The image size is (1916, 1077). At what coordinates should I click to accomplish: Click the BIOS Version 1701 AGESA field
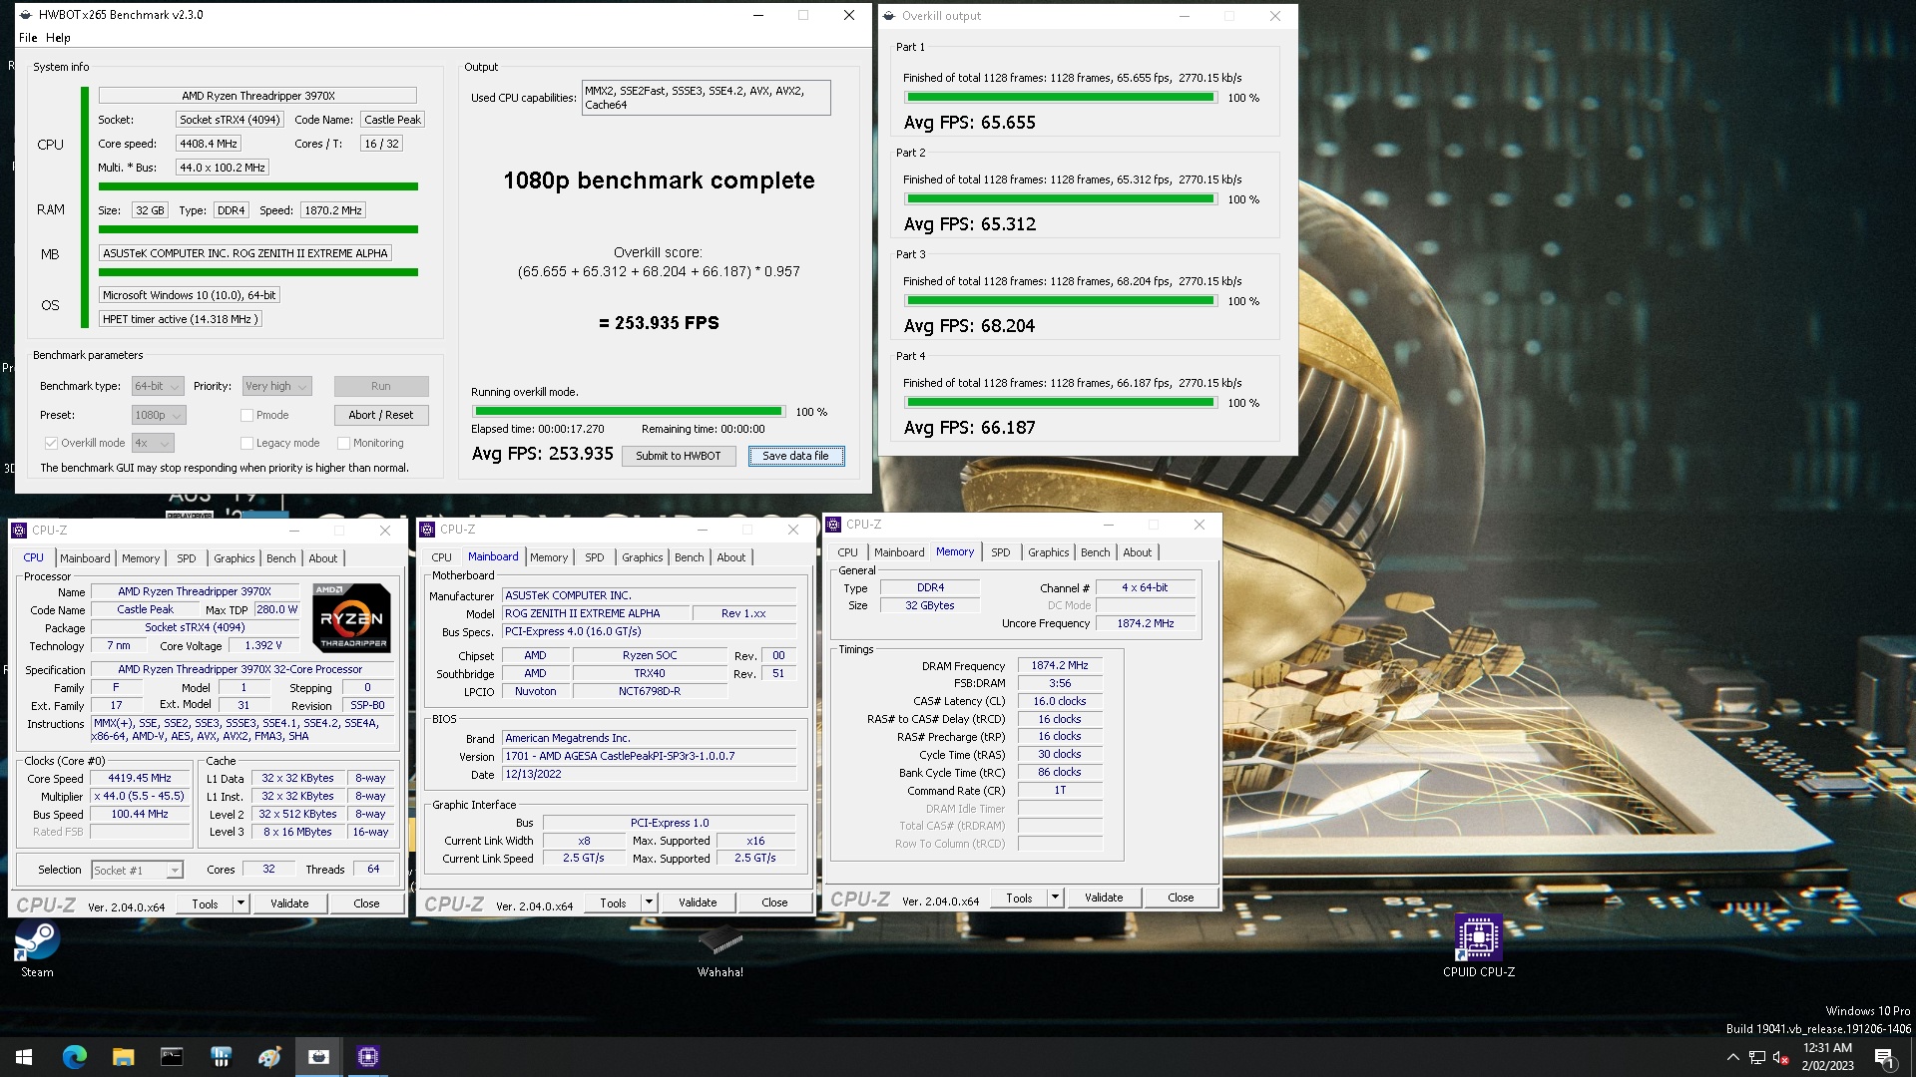[650, 757]
